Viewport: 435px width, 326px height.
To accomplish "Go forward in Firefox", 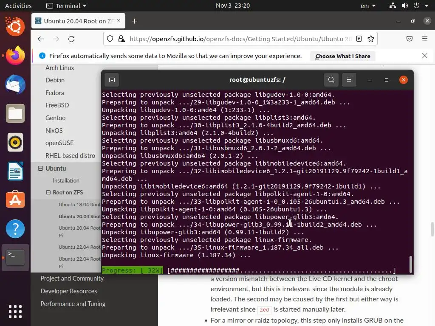I will coord(56,39).
